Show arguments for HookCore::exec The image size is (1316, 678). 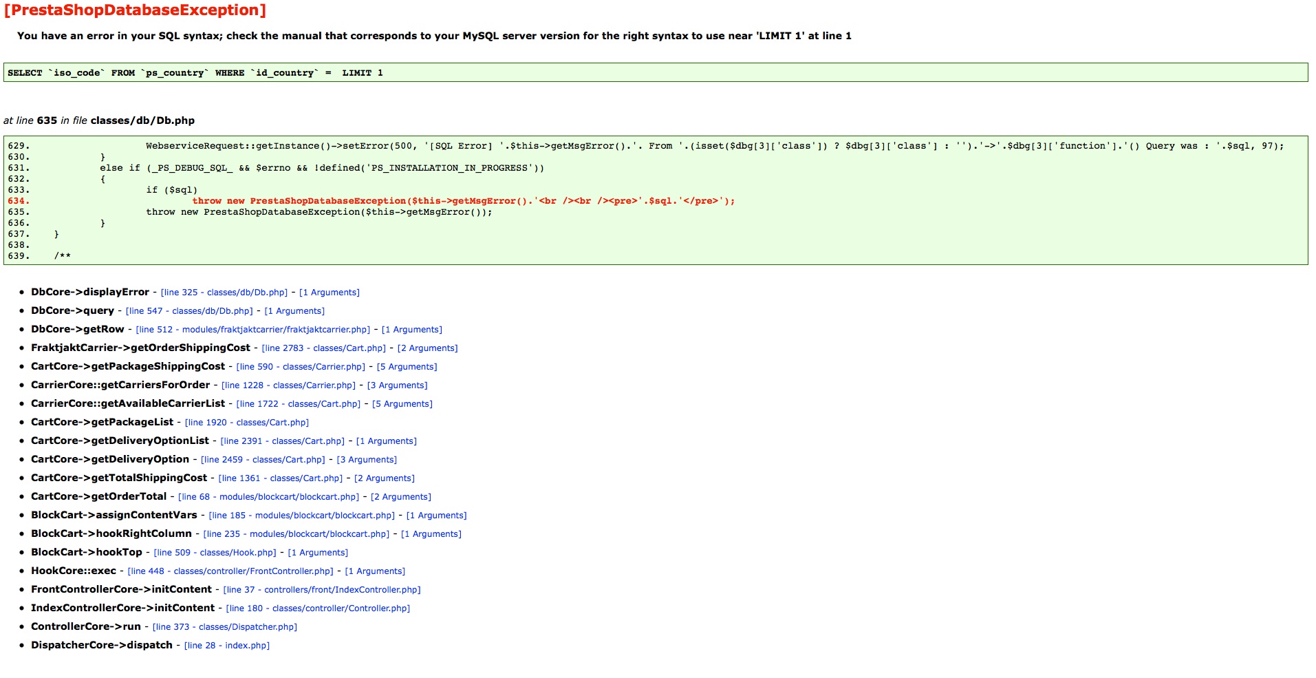point(375,571)
